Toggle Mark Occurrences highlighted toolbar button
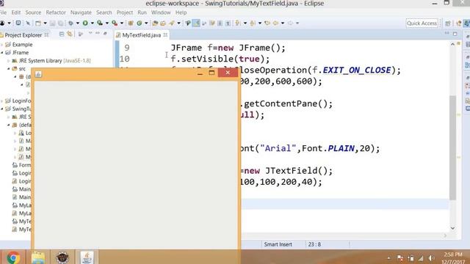 click(196, 23)
